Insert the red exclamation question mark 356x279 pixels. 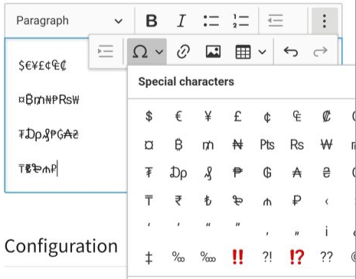point(297,258)
